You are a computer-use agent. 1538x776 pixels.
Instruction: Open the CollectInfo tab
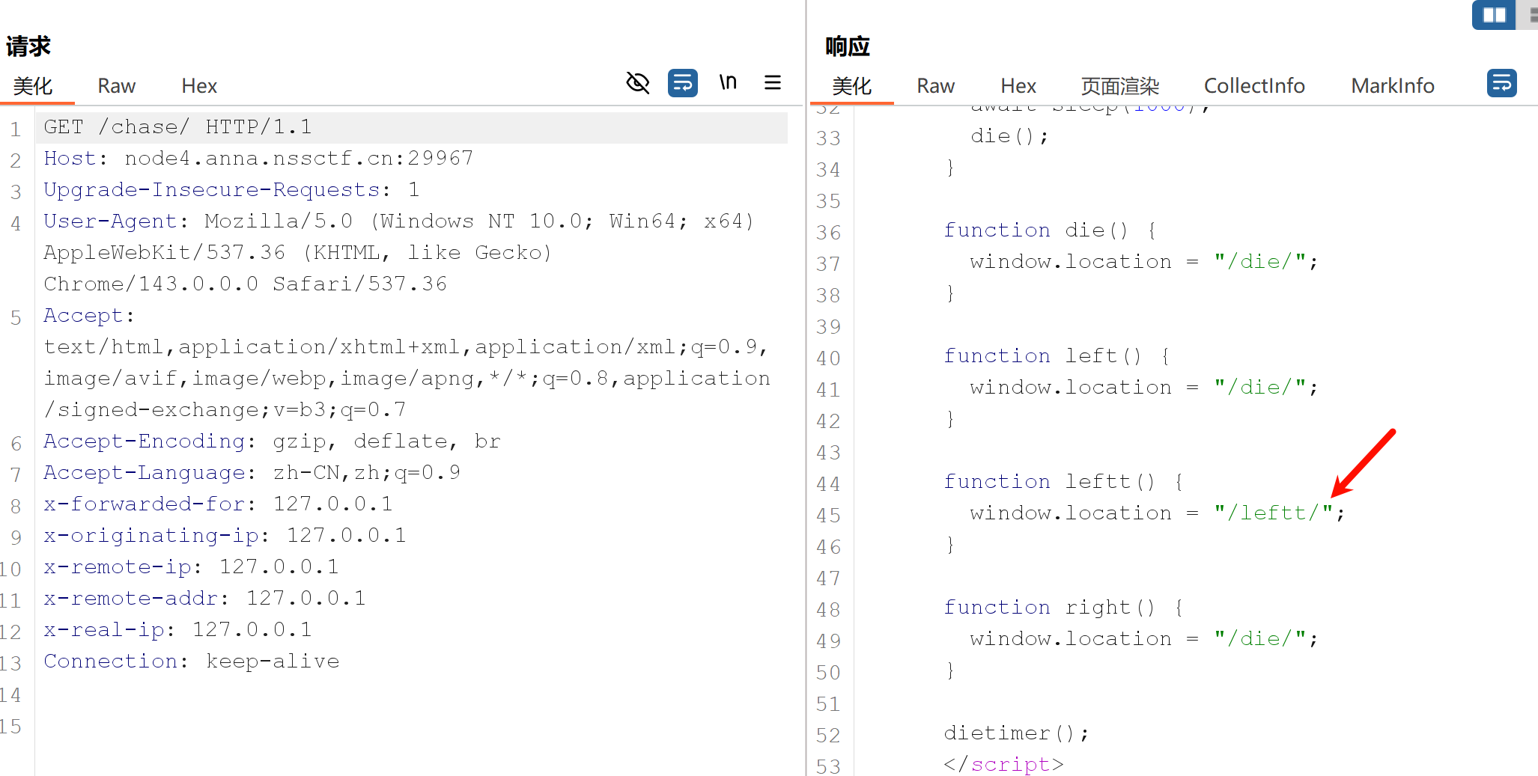1254,86
